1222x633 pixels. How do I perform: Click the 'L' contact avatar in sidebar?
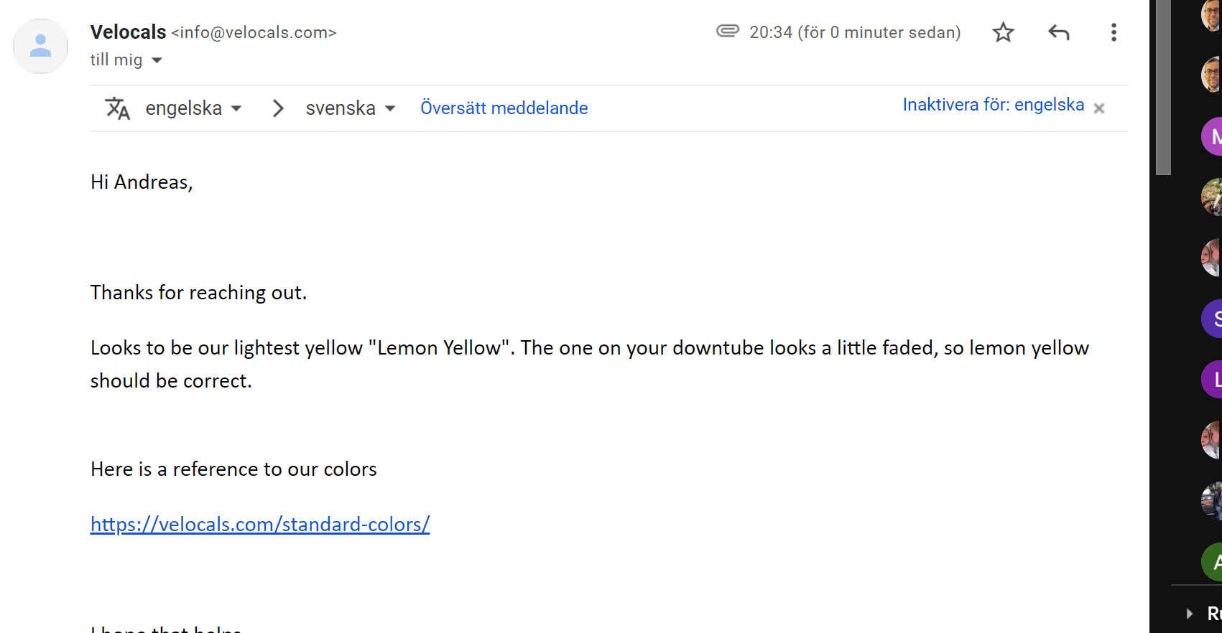coord(1213,379)
